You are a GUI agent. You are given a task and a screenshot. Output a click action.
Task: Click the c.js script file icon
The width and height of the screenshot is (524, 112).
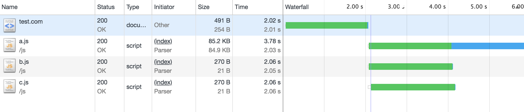tap(10, 87)
